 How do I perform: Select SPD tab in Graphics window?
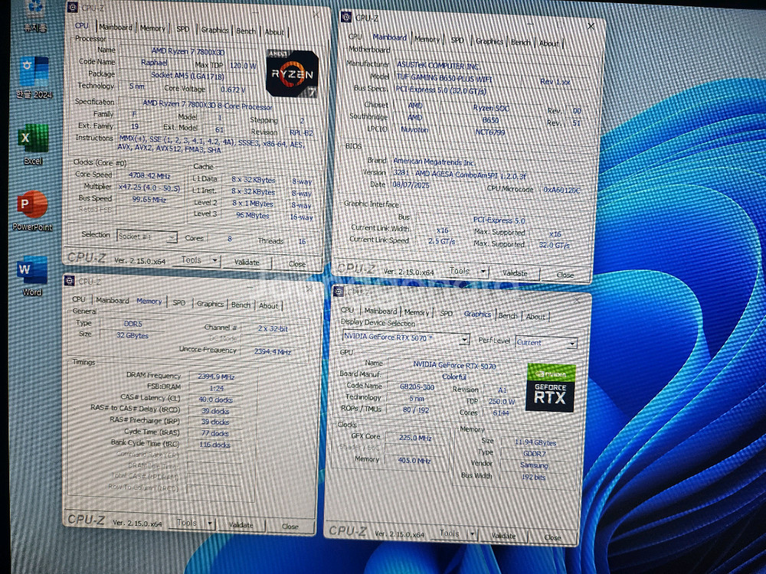[446, 313]
